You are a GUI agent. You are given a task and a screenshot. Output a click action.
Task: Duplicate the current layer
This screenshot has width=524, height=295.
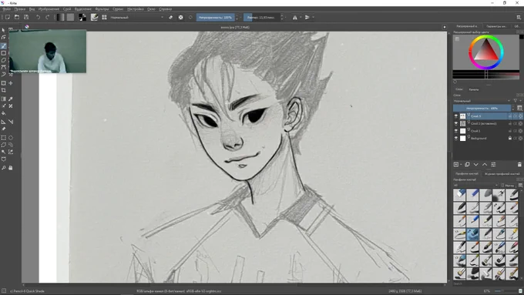pyautogui.click(x=467, y=164)
